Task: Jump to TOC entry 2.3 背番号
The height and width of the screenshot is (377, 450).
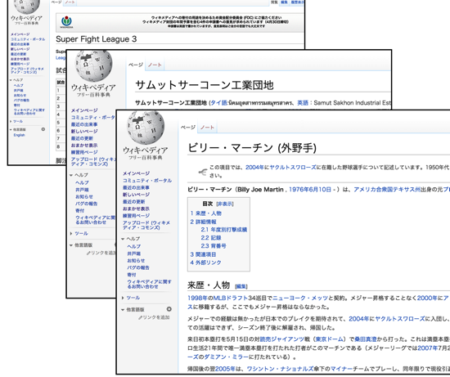Action: click(214, 246)
